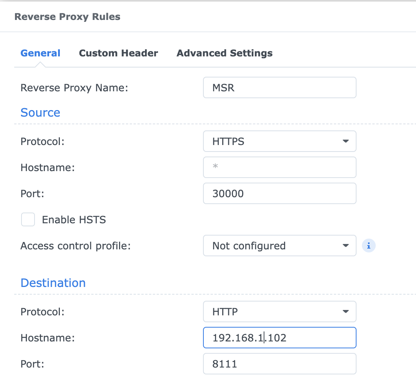The image size is (416, 389).
Task: Open the Custom Header tab
Action: click(118, 53)
